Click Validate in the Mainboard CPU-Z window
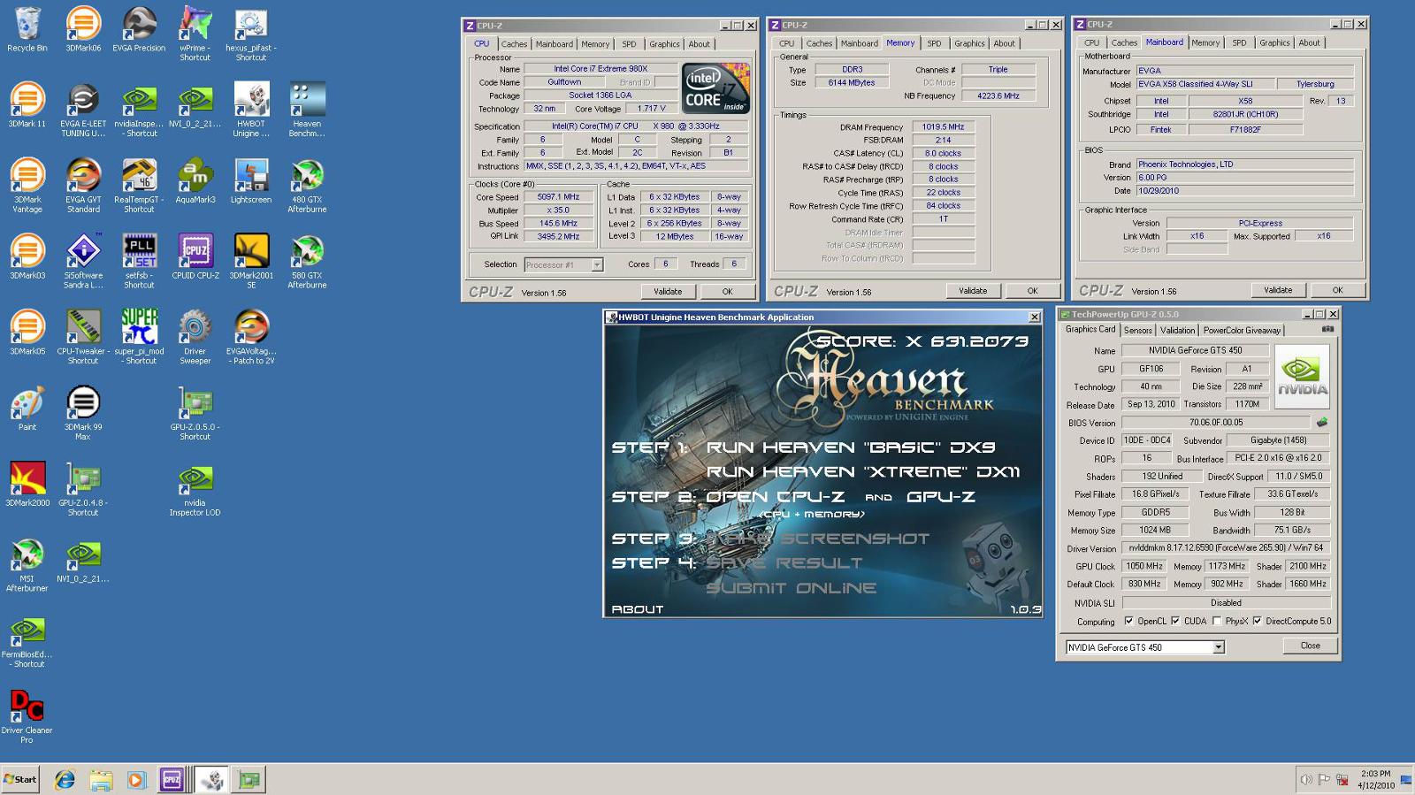The height and width of the screenshot is (795, 1415). (1278, 290)
